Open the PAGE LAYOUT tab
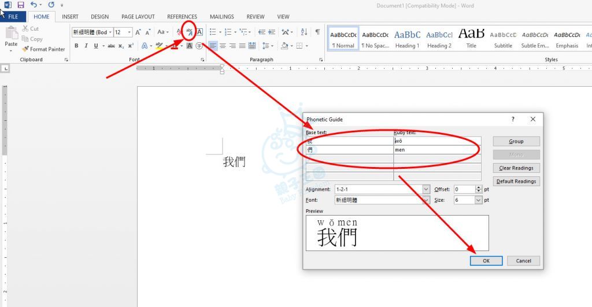 (138, 17)
